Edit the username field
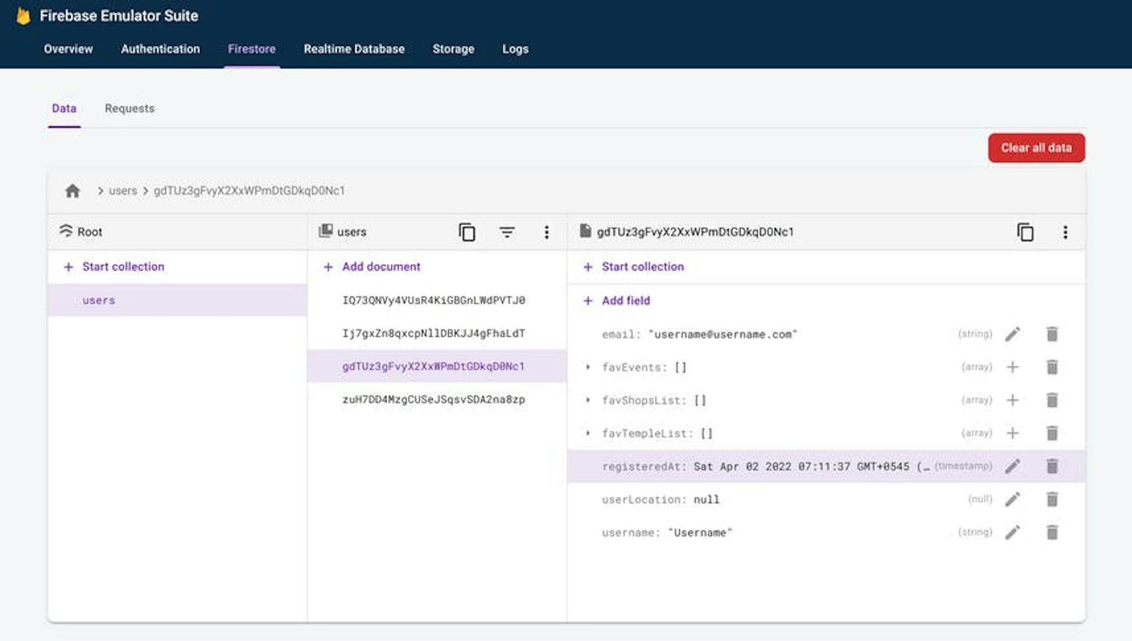1132x641 pixels. [x=1012, y=532]
